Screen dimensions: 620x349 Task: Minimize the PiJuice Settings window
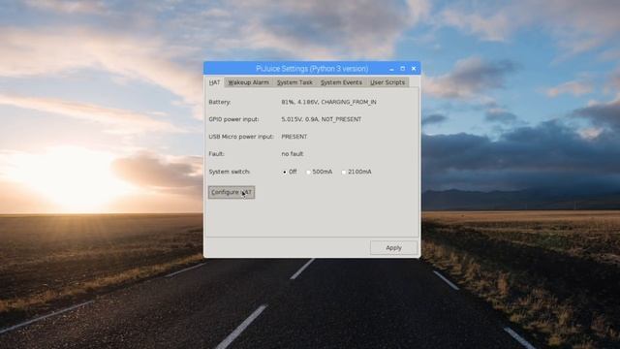point(391,69)
